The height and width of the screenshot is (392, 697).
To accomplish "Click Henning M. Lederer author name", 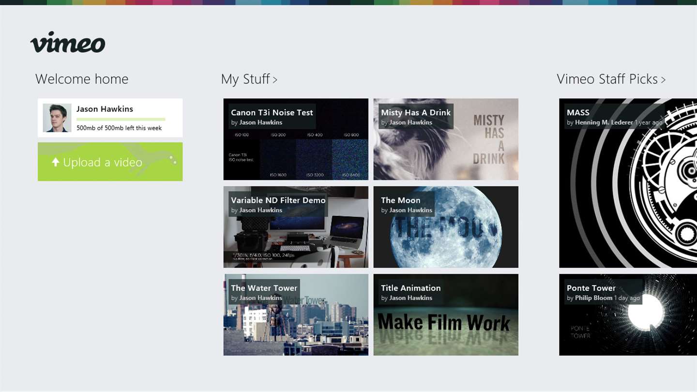I will point(604,122).
